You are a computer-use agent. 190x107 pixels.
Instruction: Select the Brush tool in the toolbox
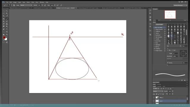[x=7, y=19]
